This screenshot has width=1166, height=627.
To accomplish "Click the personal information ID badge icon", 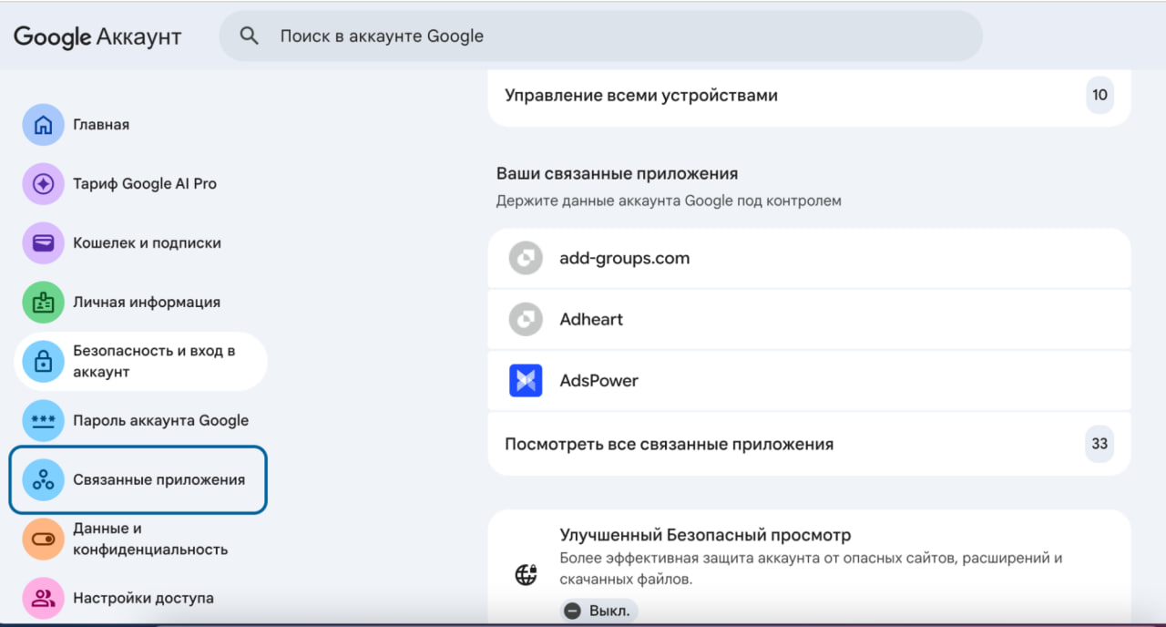I will point(43,303).
